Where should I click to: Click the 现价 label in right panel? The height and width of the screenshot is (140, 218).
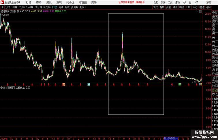tap(215, 57)
